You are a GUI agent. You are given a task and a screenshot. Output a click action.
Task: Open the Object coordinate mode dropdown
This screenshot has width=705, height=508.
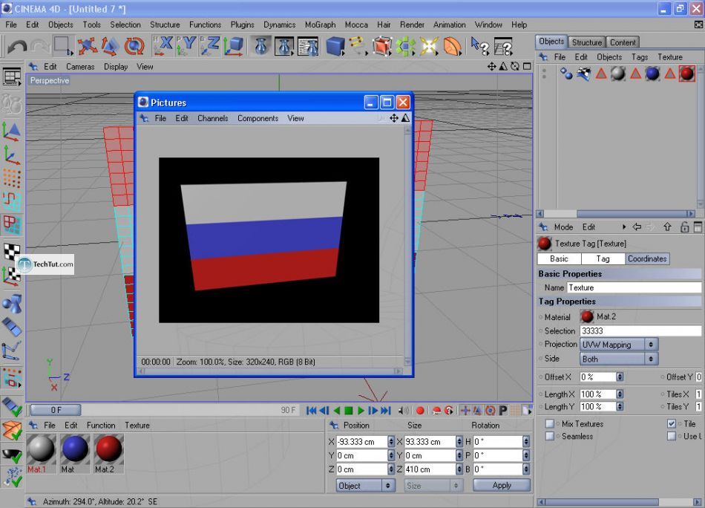click(366, 486)
